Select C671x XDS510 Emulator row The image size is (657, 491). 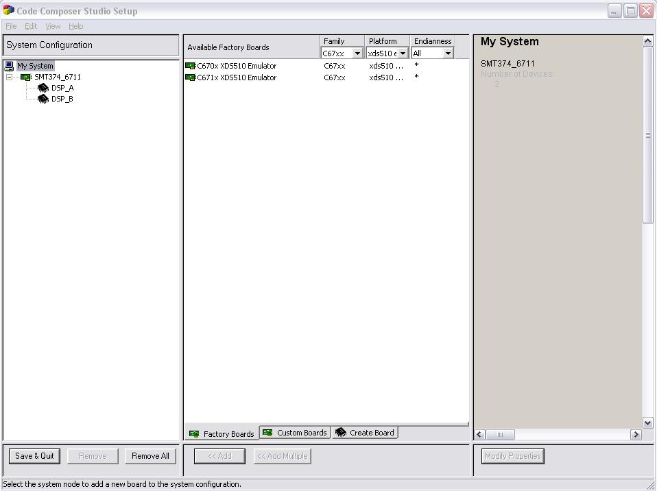[326, 77]
